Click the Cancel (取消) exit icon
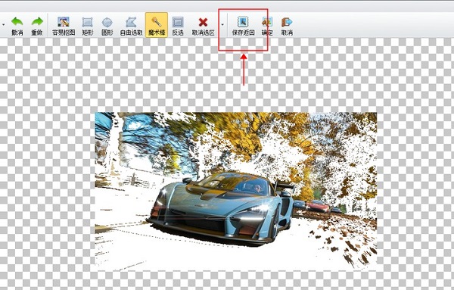454x290 pixels. [x=287, y=26]
